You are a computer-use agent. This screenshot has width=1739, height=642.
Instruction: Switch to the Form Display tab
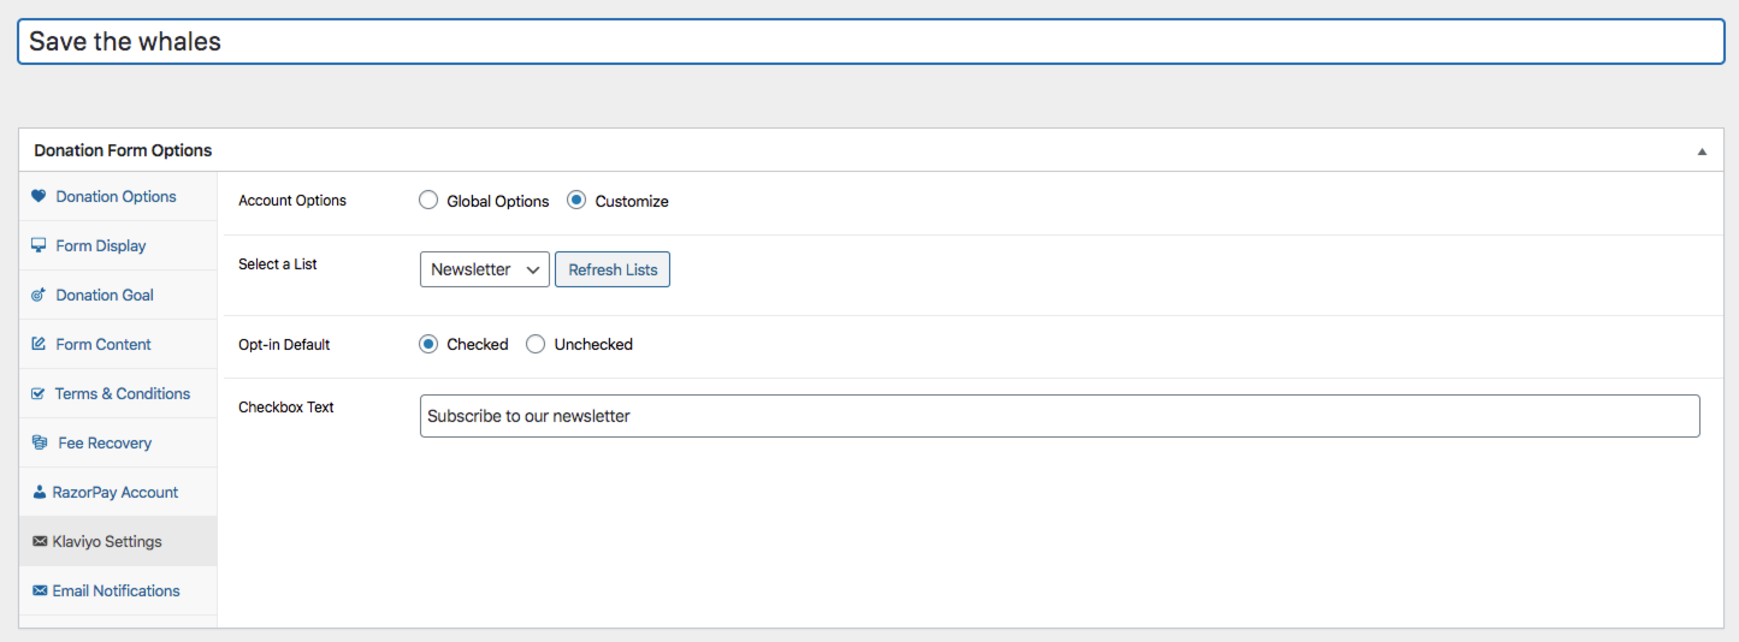[118, 245]
